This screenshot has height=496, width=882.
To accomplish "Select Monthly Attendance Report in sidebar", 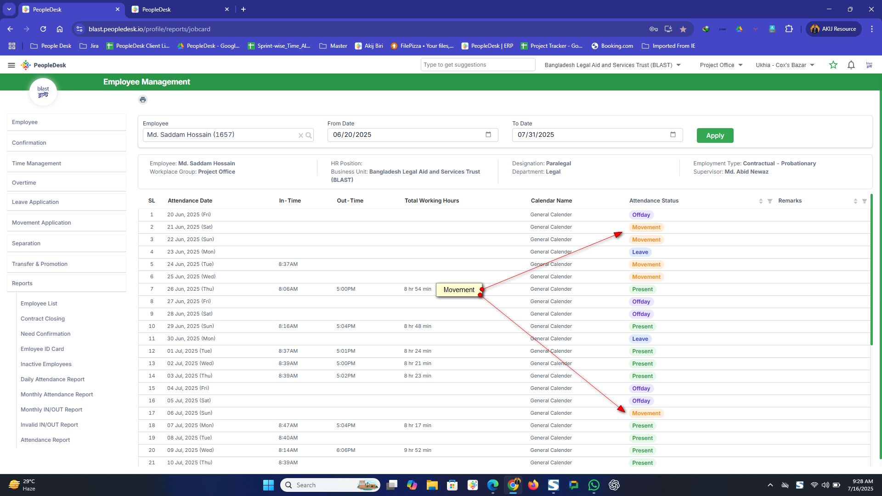I will (57, 395).
